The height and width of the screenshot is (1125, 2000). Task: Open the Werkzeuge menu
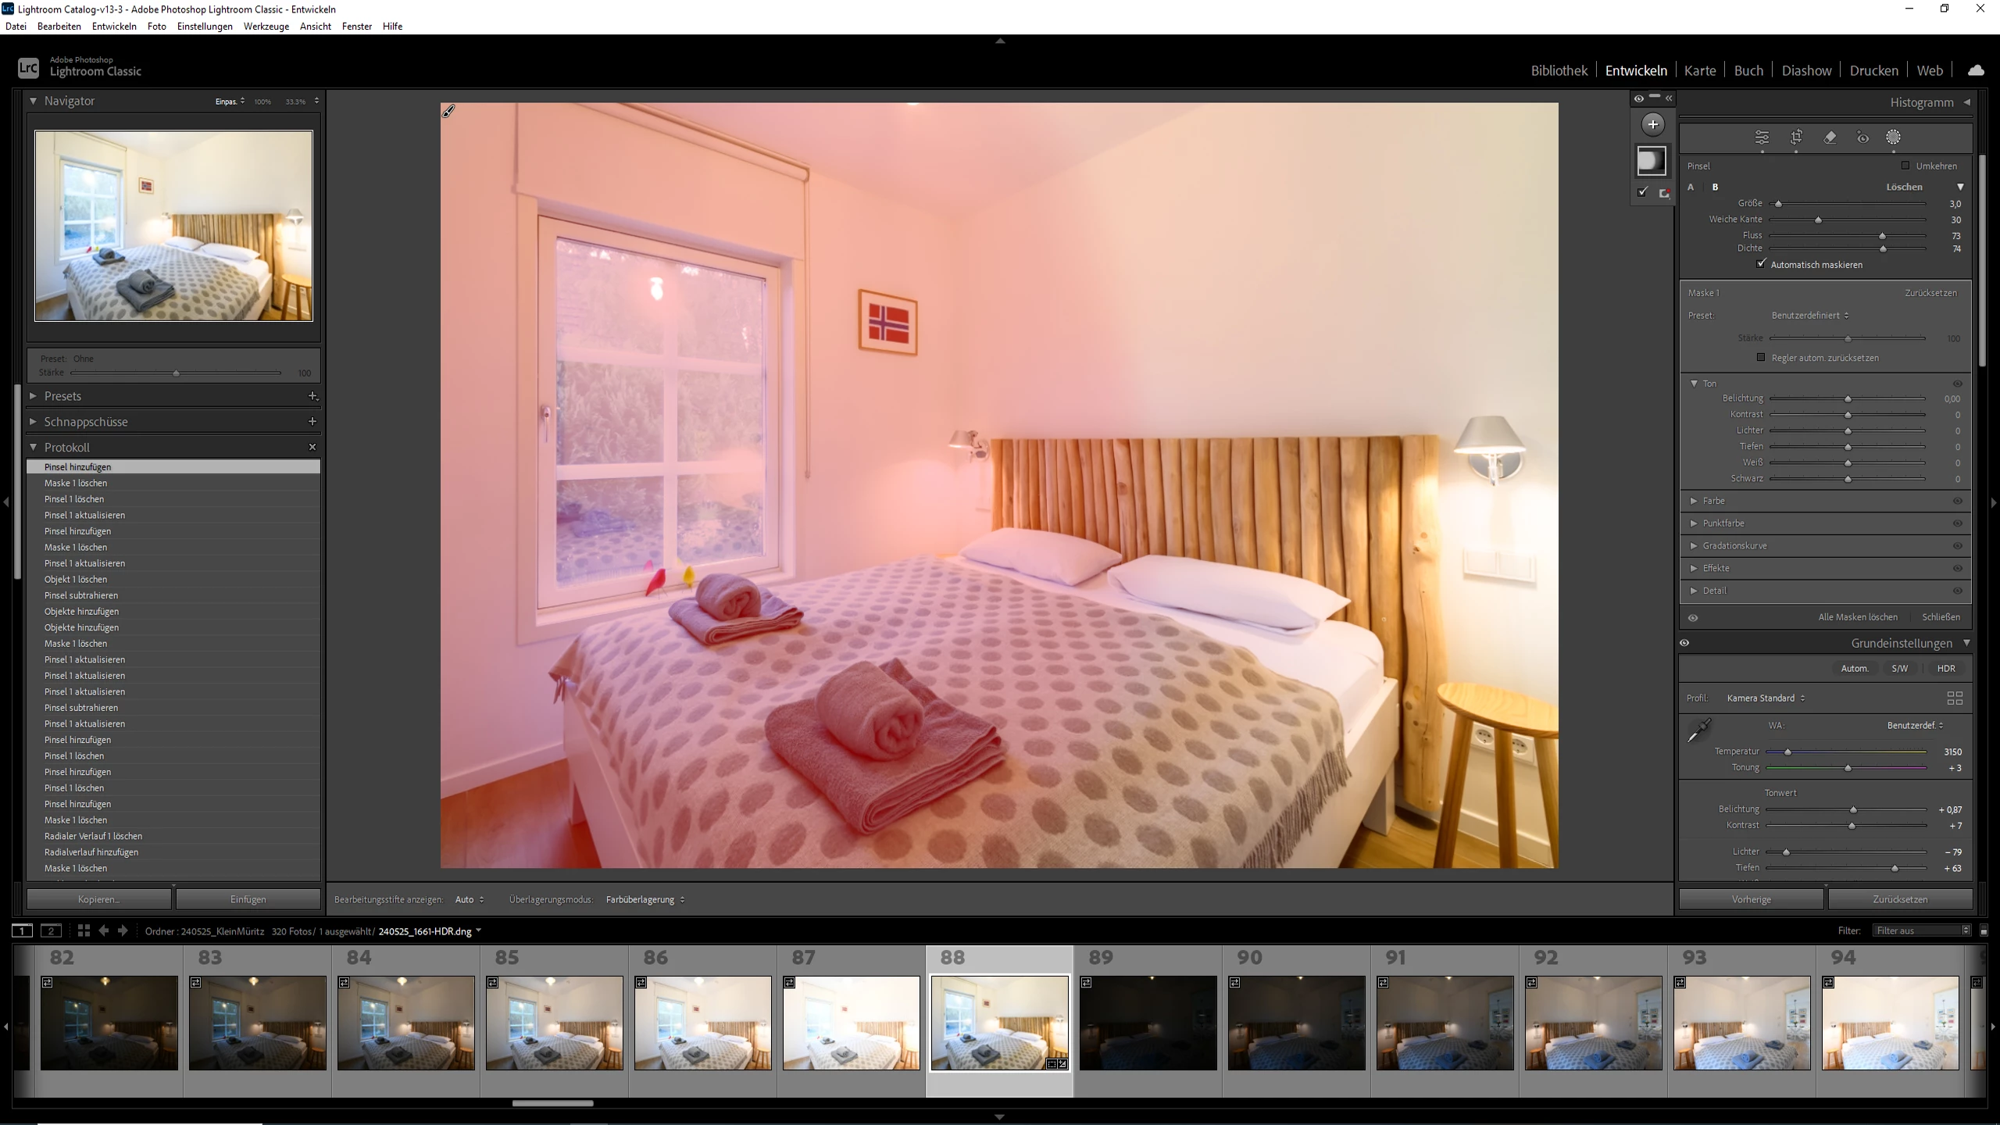(x=266, y=26)
